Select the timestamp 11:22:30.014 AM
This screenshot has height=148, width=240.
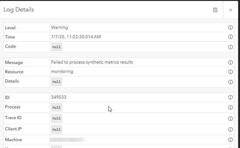(84, 37)
